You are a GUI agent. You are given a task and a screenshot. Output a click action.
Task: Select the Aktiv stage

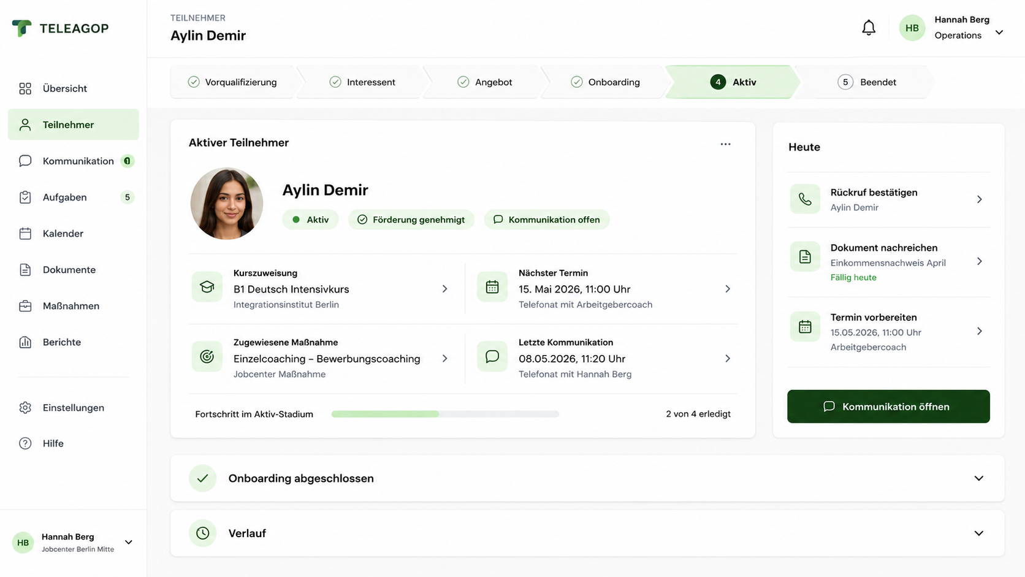733,82
